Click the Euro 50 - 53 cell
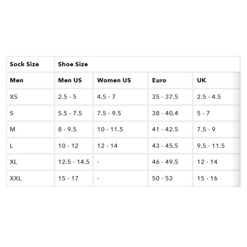This screenshot has width=247, height=247. 162,178
